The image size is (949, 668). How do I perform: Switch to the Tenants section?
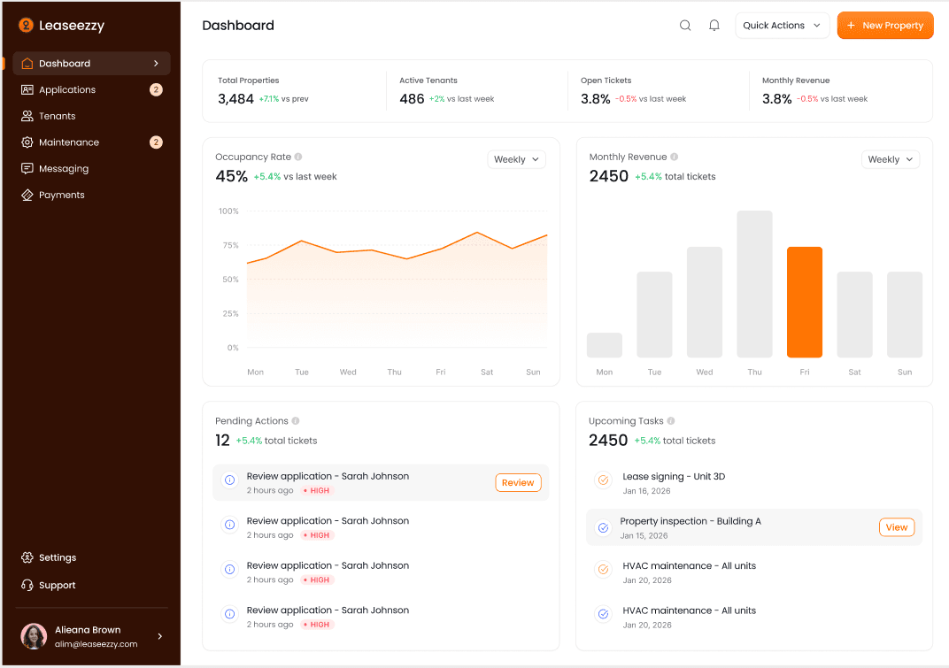58,116
